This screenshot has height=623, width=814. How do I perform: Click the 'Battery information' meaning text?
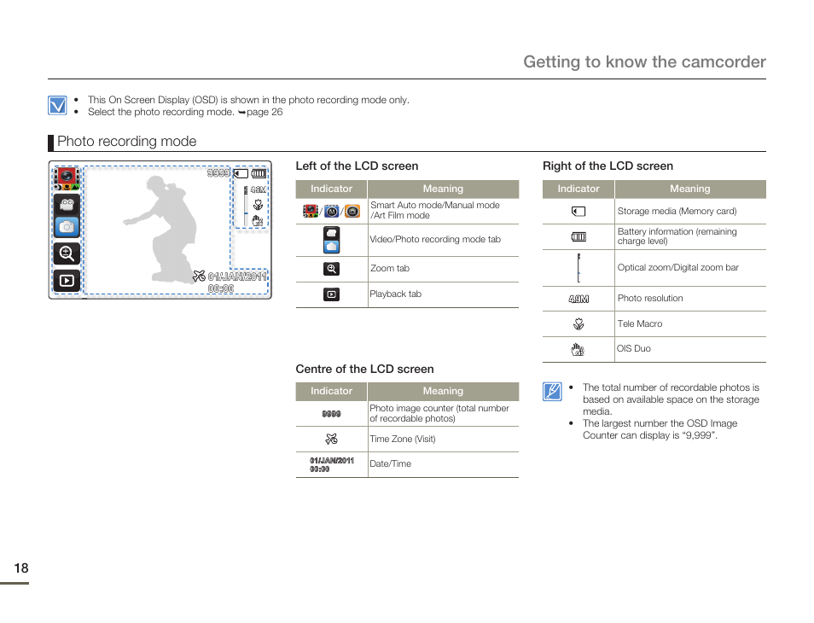point(677,236)
